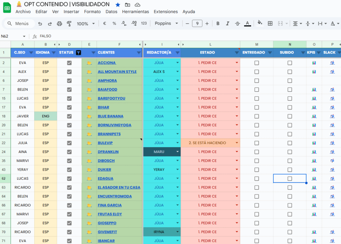Toggle bold formatting
The image size is (341, 244).
[218, 24]
